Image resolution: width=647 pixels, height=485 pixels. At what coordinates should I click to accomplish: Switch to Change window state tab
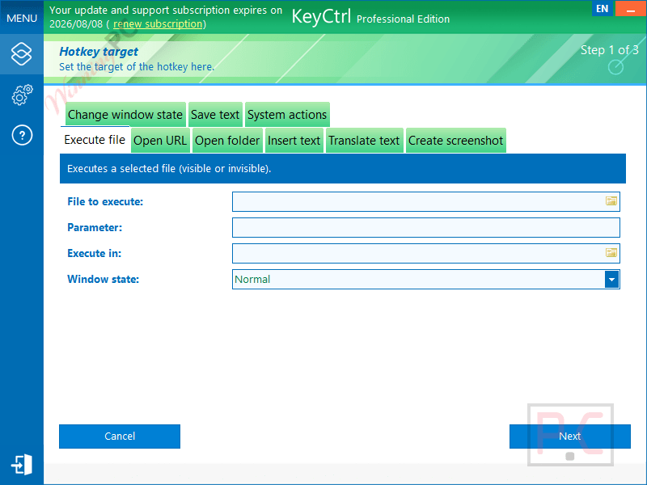[x=125, y=114]
